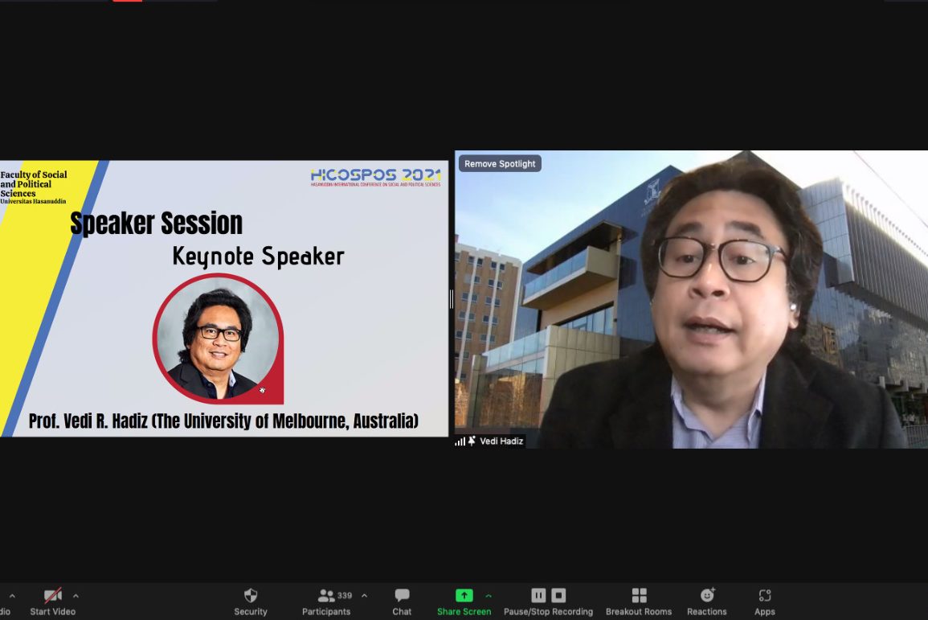The height and width of the screenshot is (620, 928).
Task: Click the Vedi Hadiz name label
Action: (501, 441)
